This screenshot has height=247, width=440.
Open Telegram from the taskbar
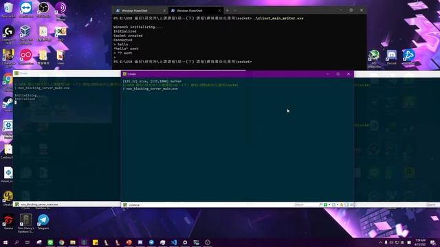151,242
